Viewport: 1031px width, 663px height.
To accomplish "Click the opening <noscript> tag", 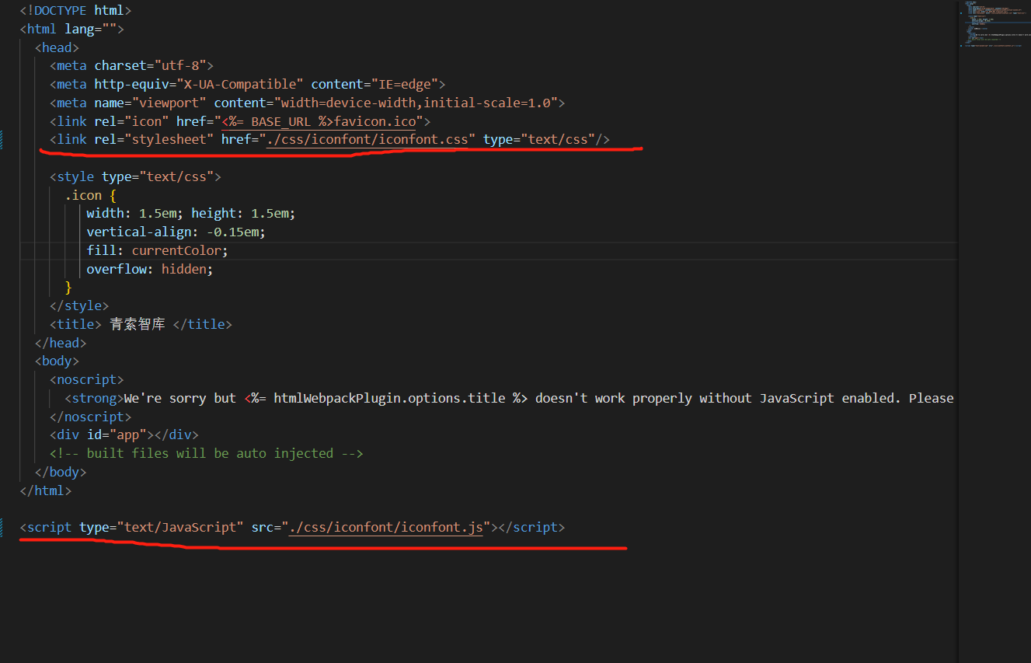I will tap(86, 379).
